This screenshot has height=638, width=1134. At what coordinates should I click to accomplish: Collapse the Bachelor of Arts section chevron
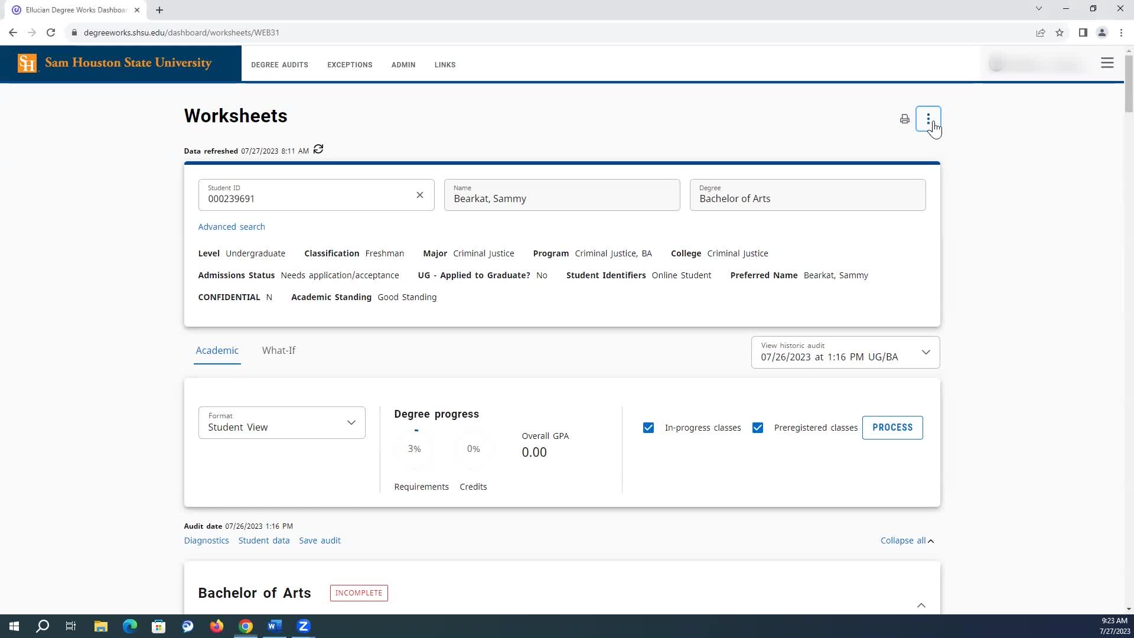coord(921,606)
